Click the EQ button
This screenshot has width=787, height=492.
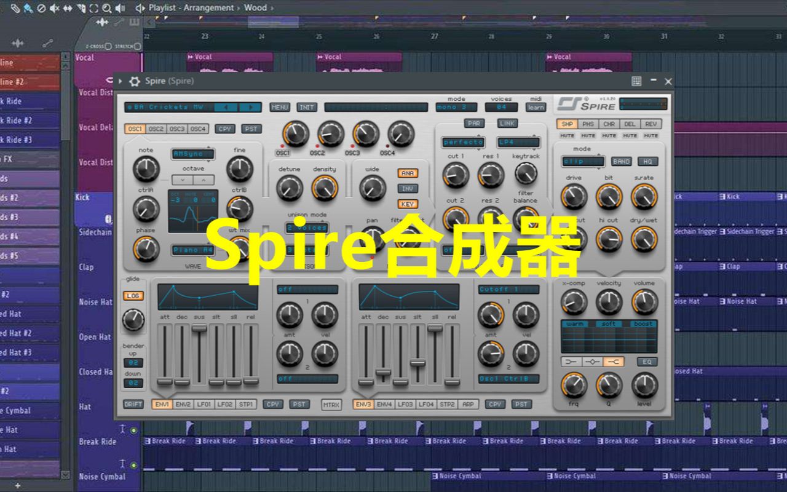647,362
